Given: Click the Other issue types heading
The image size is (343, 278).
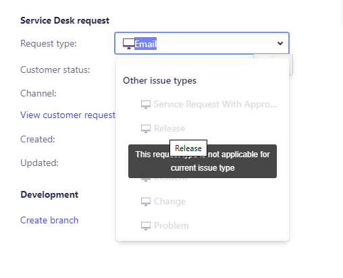Looking at the screenshot, I should pos(159,80).
